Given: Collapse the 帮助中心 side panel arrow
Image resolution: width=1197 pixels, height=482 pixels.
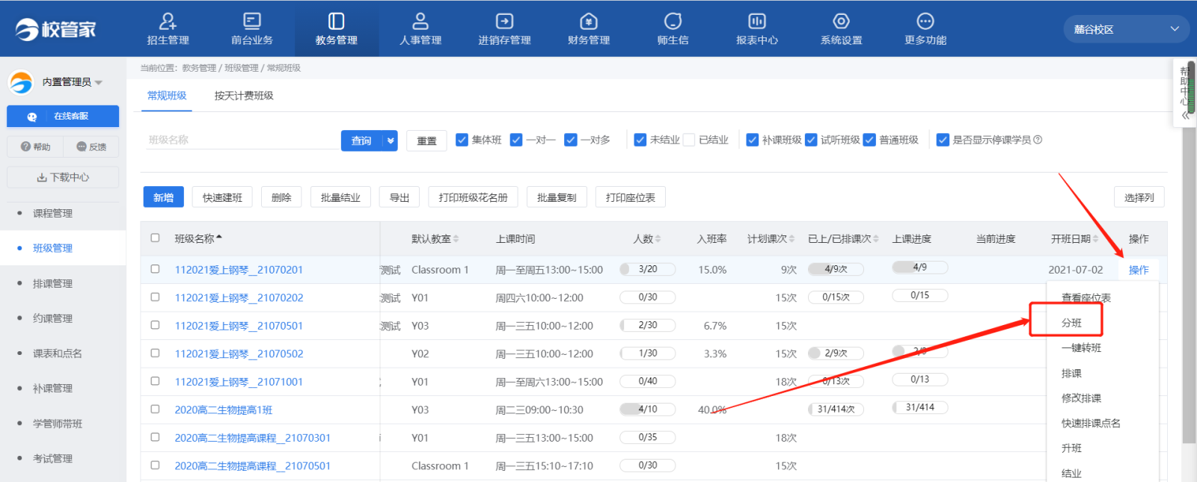Looking at the screenshot, I should click(1186, 115).
